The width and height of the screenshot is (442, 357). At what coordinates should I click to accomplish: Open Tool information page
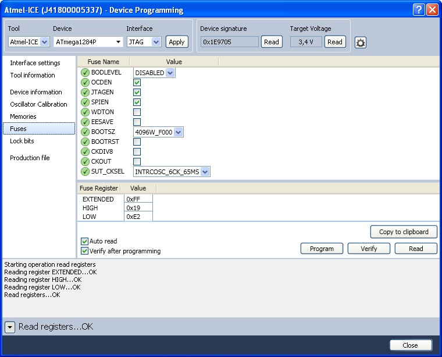pyautogui.click(x=33, y=75)
